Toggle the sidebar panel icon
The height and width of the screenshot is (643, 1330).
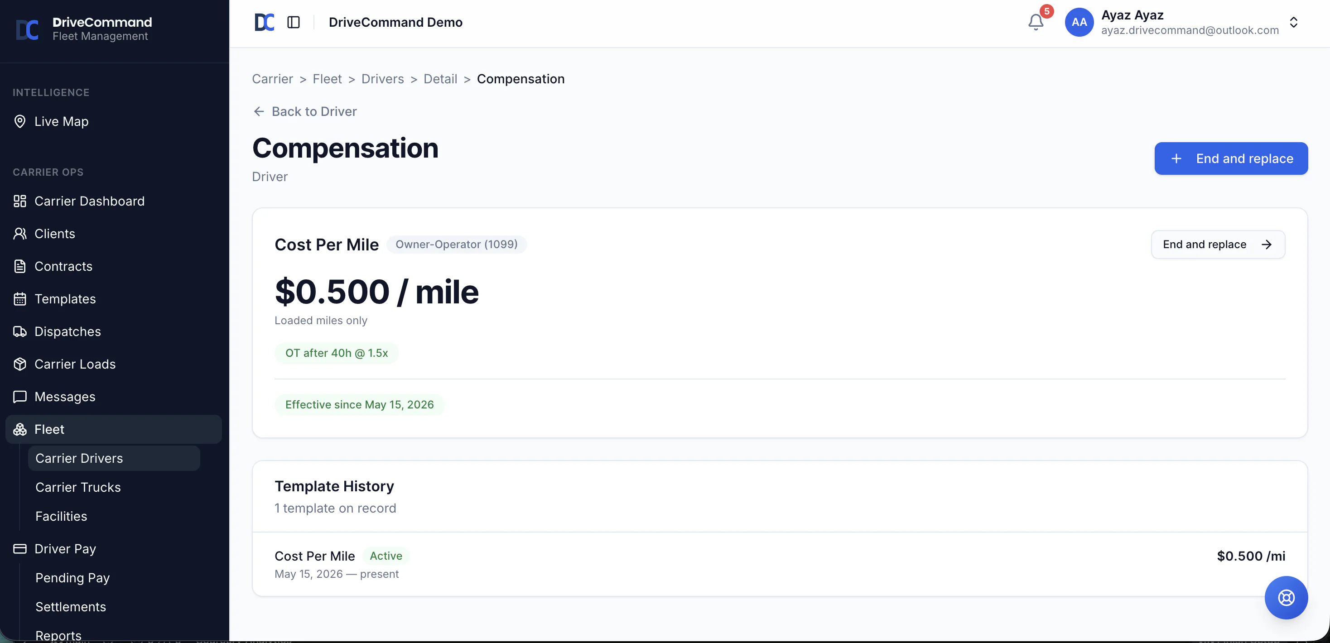point(293,22)
